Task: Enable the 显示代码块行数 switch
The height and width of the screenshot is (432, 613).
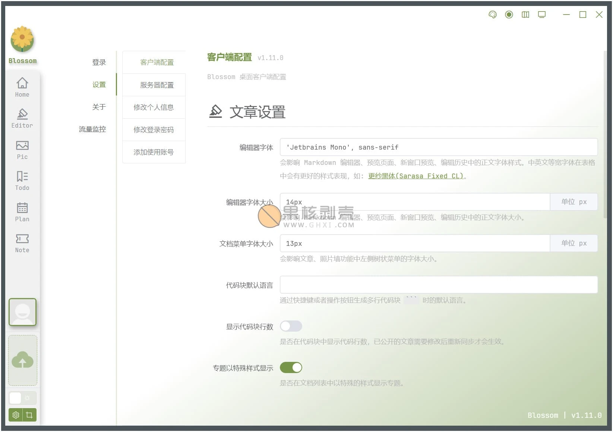Action: pyautogui.click(x=291, y=326)
